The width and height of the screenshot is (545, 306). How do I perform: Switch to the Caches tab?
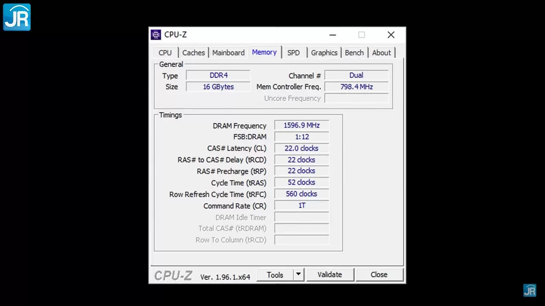194,53
